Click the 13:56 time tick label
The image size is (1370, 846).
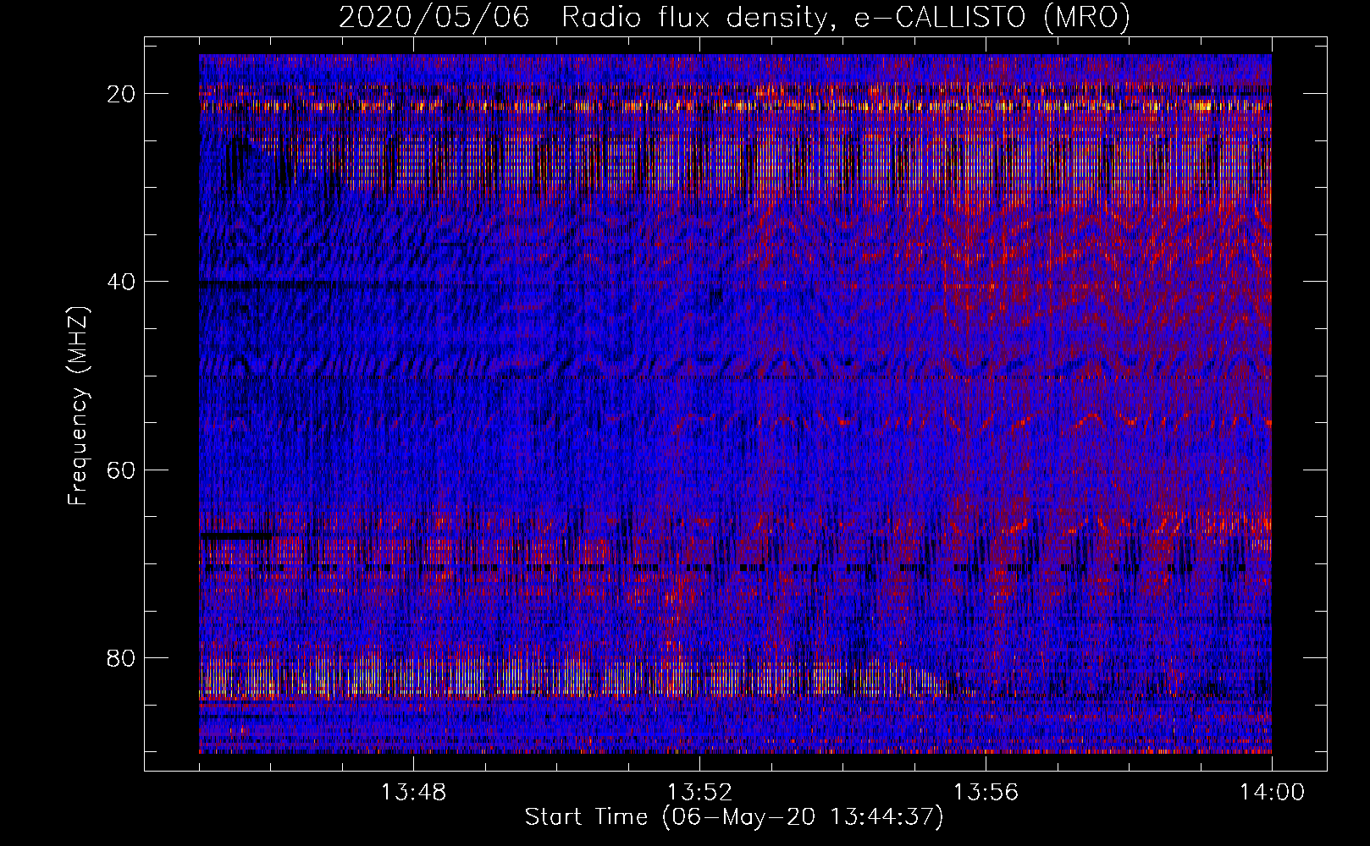coord(986,793)
